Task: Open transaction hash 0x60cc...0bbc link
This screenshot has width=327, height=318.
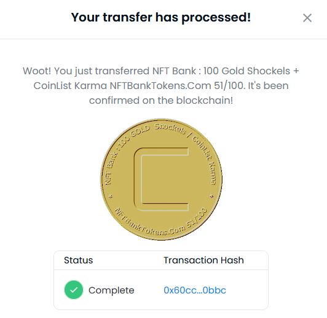Action: coord(195,290)
